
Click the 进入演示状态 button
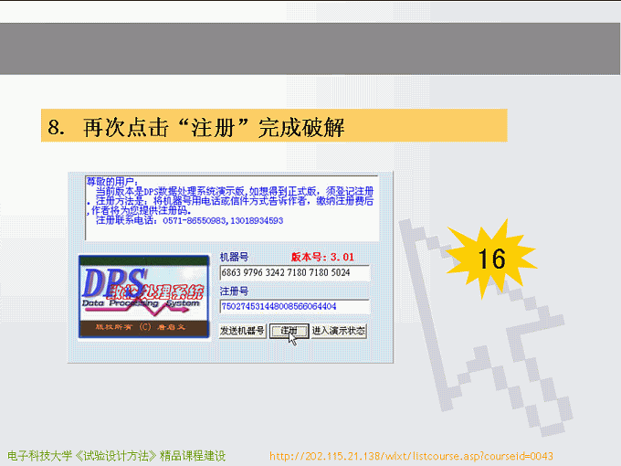point(339,331)
